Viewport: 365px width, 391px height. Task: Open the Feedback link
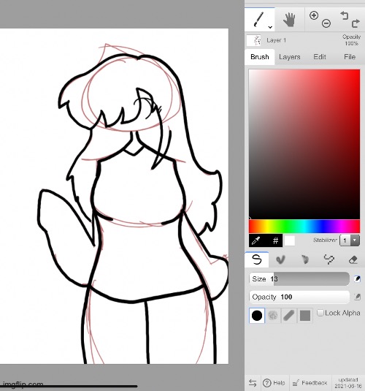click(x=310, y=383)
